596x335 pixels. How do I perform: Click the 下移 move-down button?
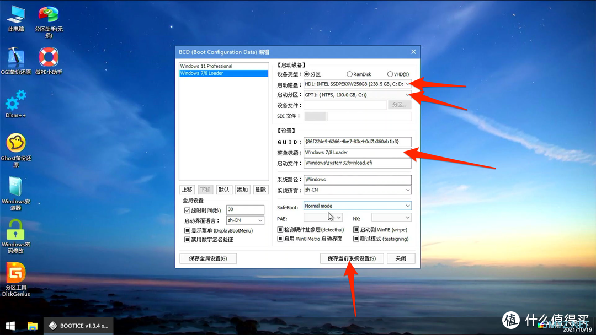click(x=205, y=190)
